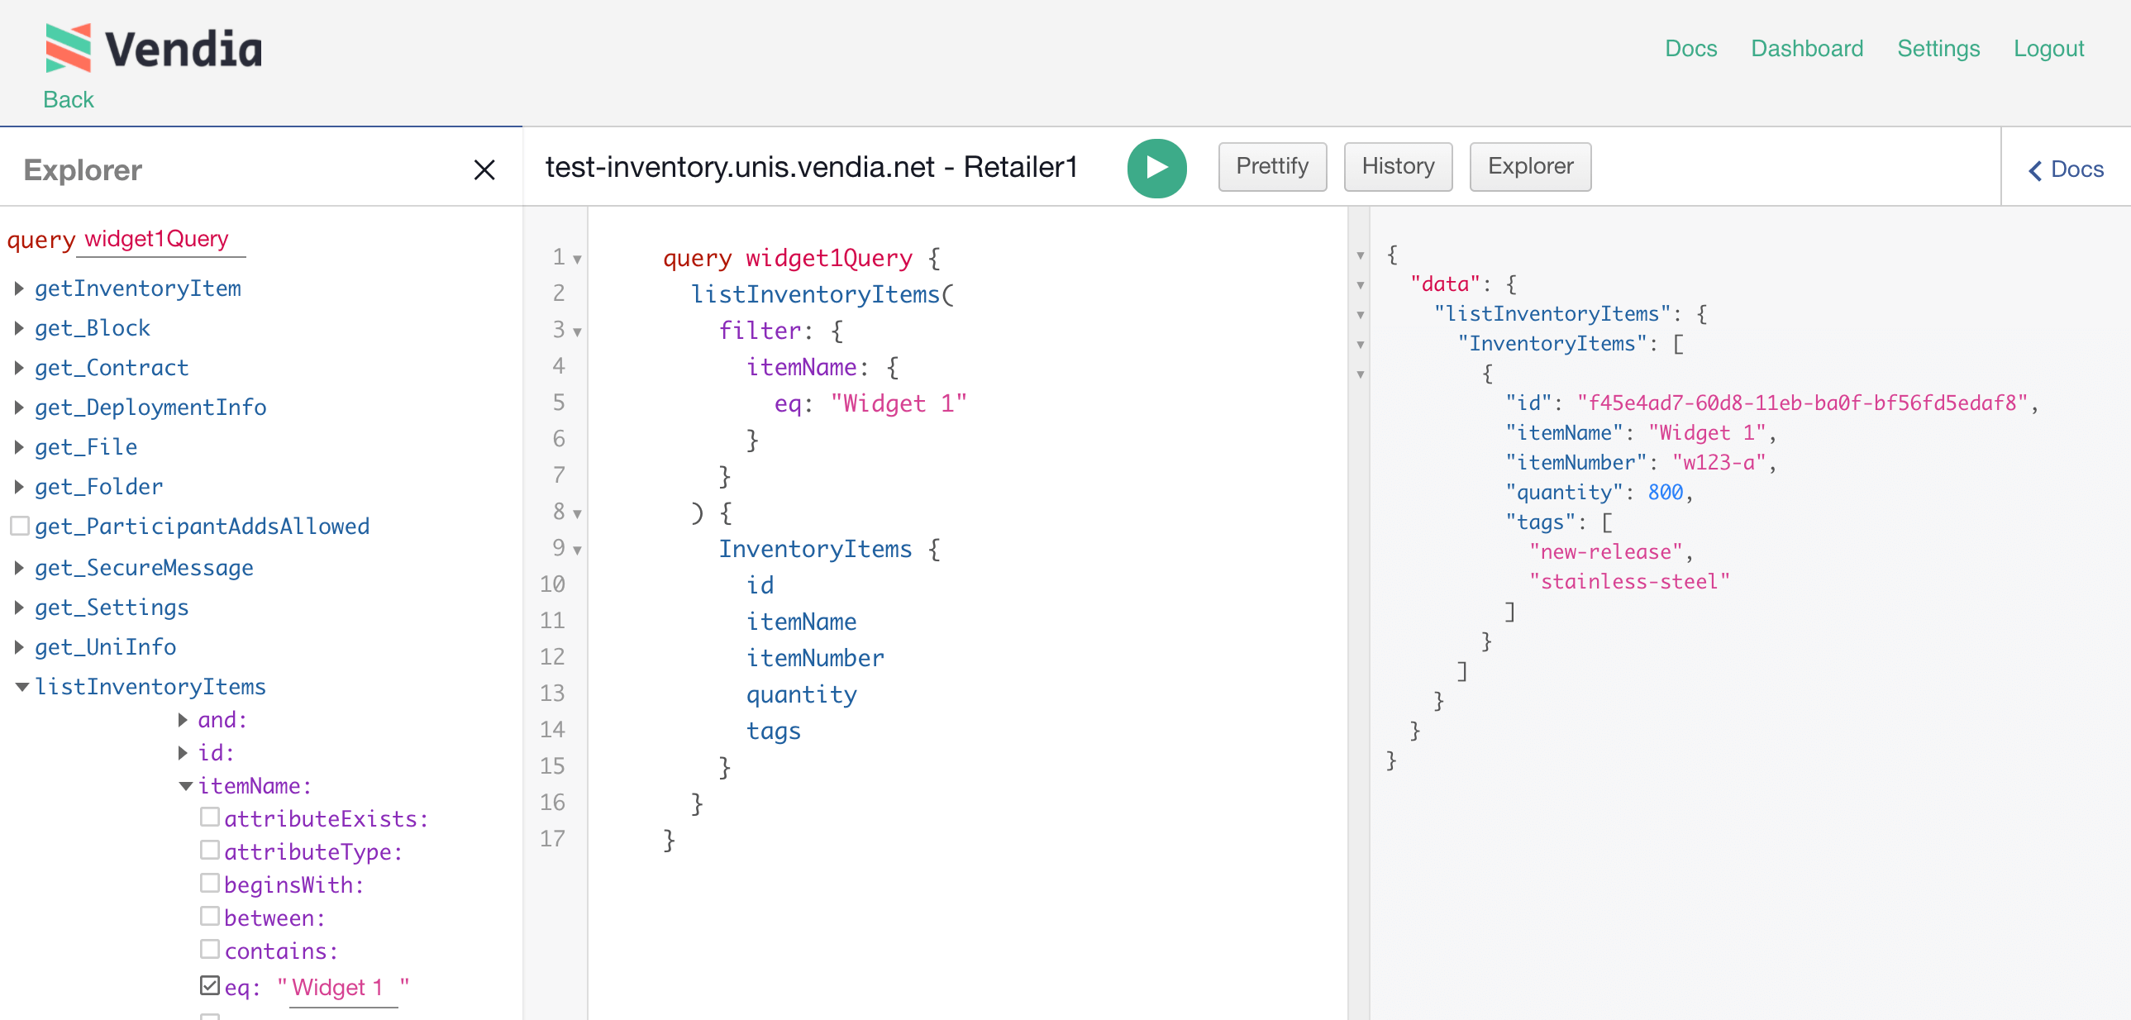Expand get_File tree node

click(19, 447)
